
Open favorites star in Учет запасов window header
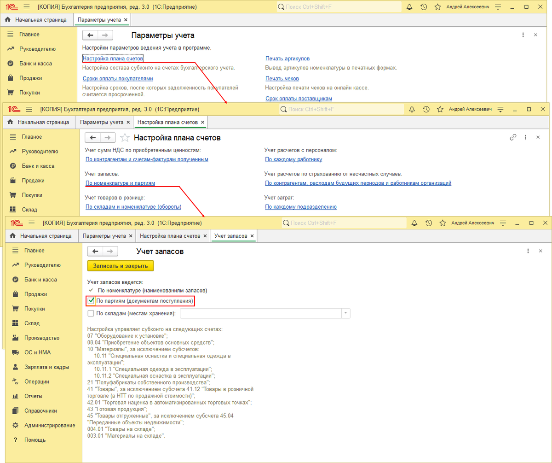442,223
